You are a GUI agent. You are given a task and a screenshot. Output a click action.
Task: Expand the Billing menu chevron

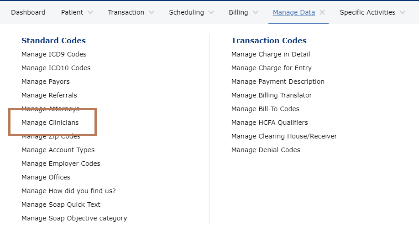255,12
